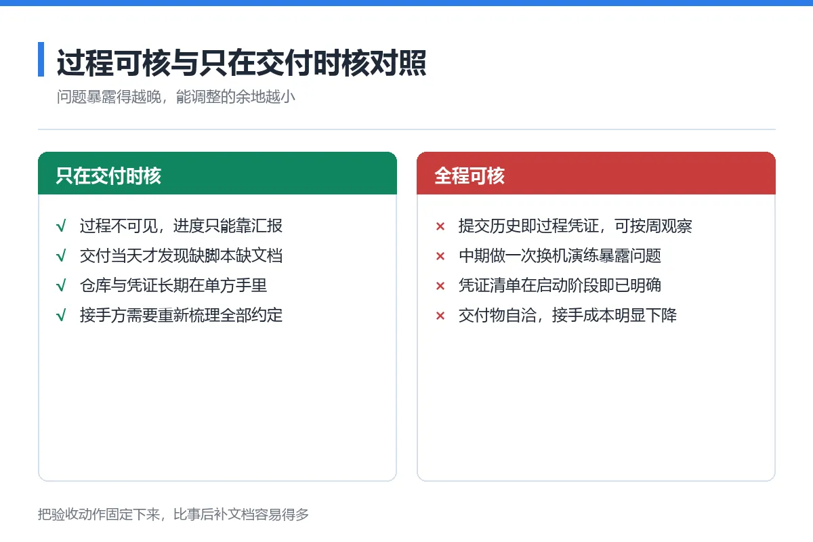Select the line 仓库与凭证长期在单方手里
Viewport: 813px width, 542px height.
coord(173,286)
